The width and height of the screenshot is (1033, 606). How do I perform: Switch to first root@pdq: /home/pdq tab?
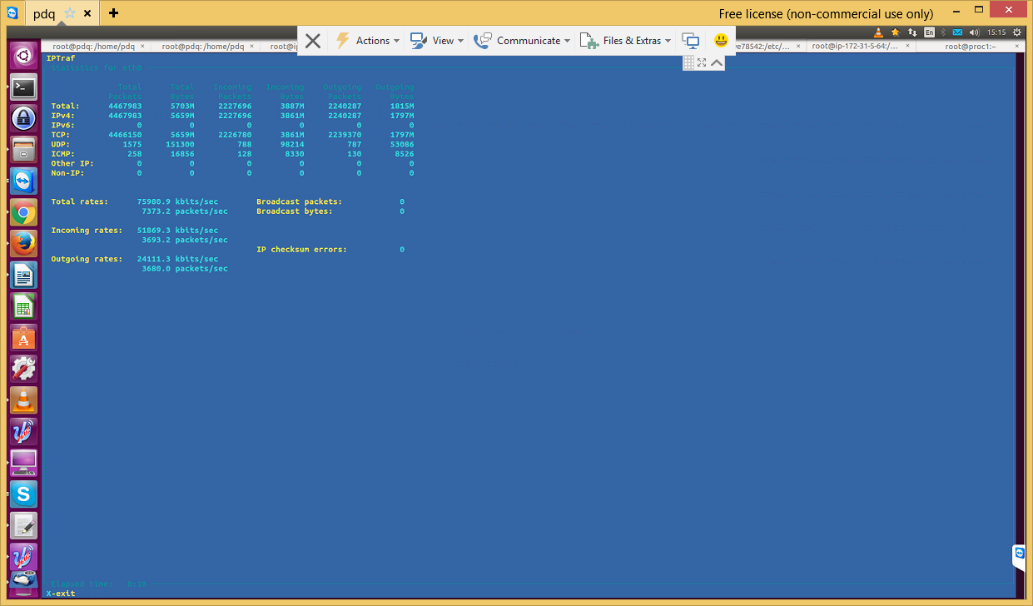click(93, 47)
